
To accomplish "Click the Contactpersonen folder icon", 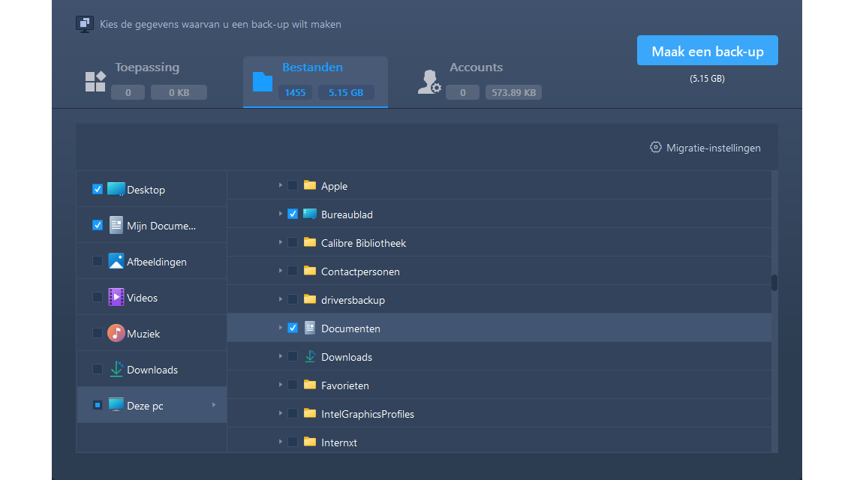I will (x=310, y=271).
